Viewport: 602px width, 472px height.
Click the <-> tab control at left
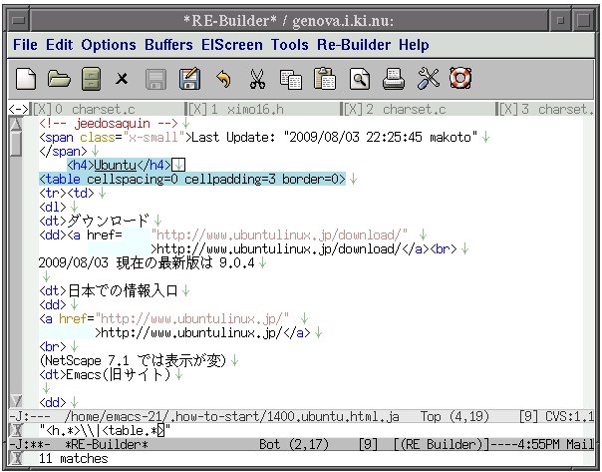18,110
